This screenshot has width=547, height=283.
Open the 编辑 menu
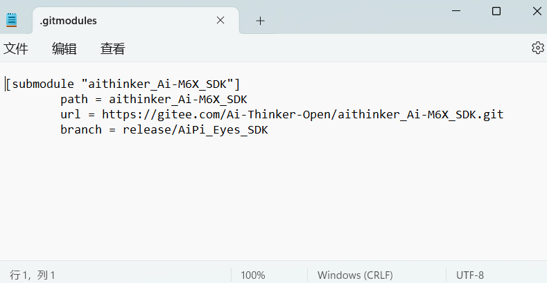[x=64, y=48]
